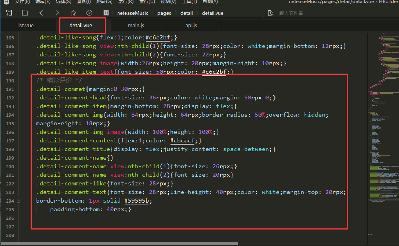Click the .detail-comment-head selector text
Image resolution: width=399 pixels, height=246 pixels.
[x=72, y=98]
